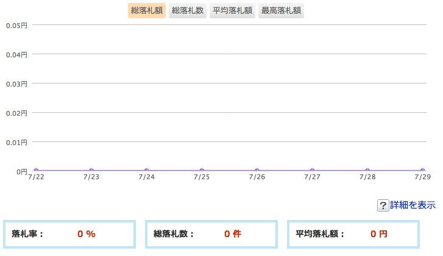Open the 平均落札額 chart tab
The width and height of the screenshot is (443, 256).
pyautogui.click(x=232, y=11)
